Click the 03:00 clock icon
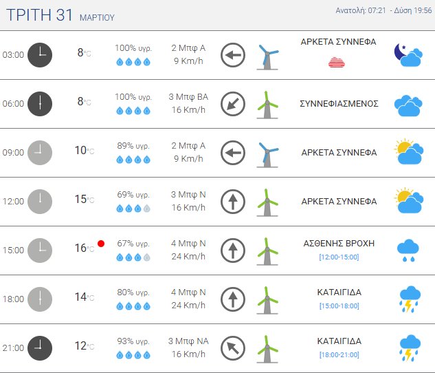Screen dimensions: 435x373 [x=39, y=54]
